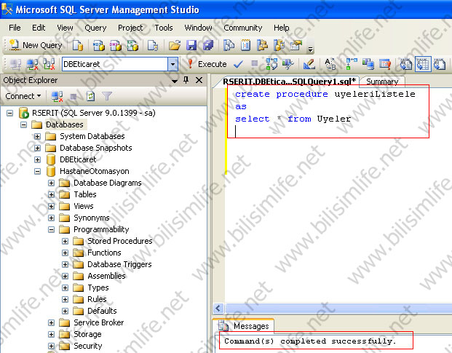Screen dimensions: 452x353
Task: Open the File menu
Action: (15, 28)
